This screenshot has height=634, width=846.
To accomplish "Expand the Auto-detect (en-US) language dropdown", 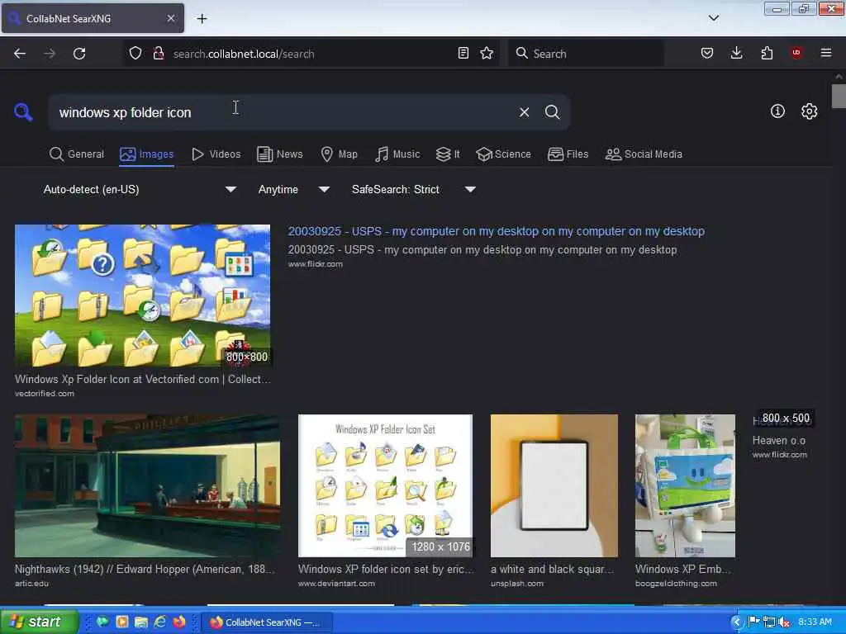I will 139,189.
